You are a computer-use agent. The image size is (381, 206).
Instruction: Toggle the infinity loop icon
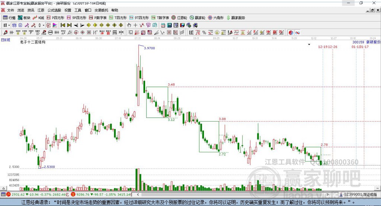297,33
